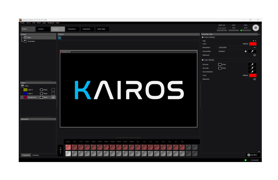Open the Layer menu
This screenshot has width=278, height=180.
pyautogui.click(x=44, y=23)
